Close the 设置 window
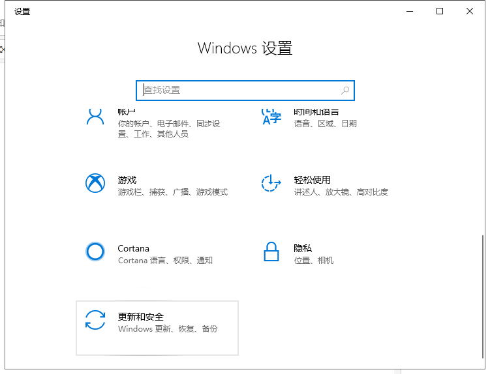The image size is (490, 374). 470,11
